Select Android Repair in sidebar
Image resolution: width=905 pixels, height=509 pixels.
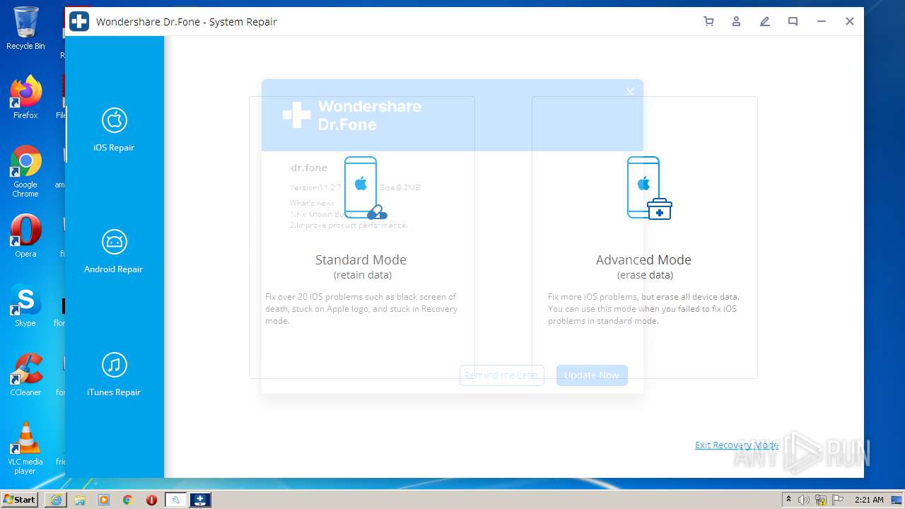pyautogui.click(x=114, y=252)
